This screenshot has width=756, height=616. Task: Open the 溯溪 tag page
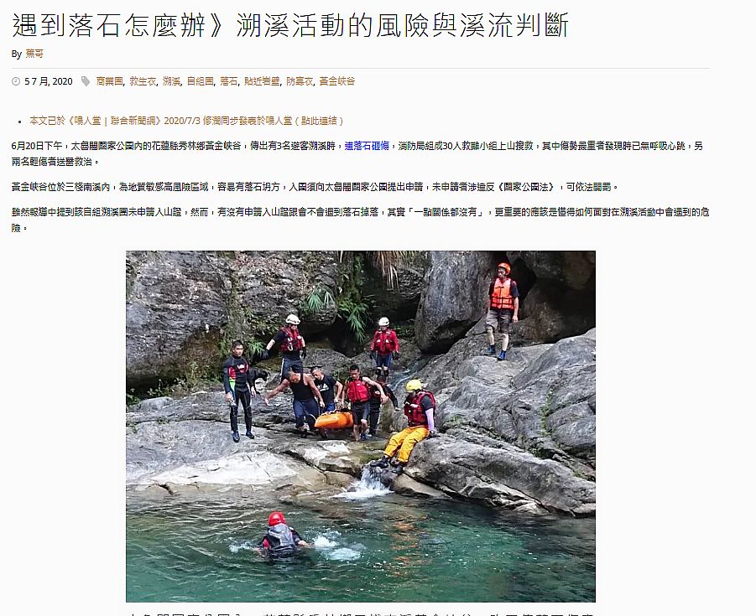(171, 81)
